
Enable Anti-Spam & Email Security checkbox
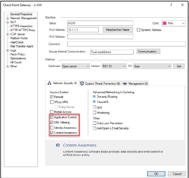coord(94,128)
